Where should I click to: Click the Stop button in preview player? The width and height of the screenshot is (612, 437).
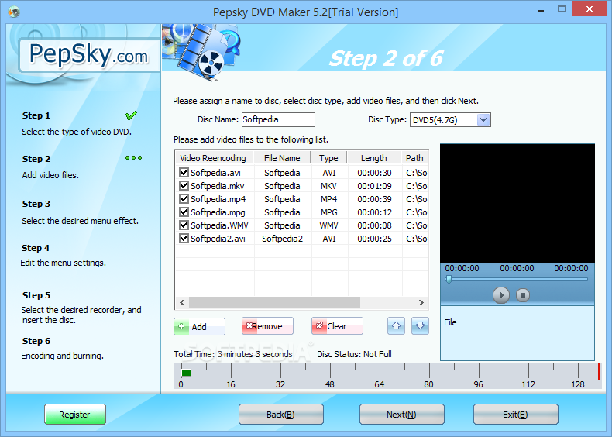[x=523, y=295]
